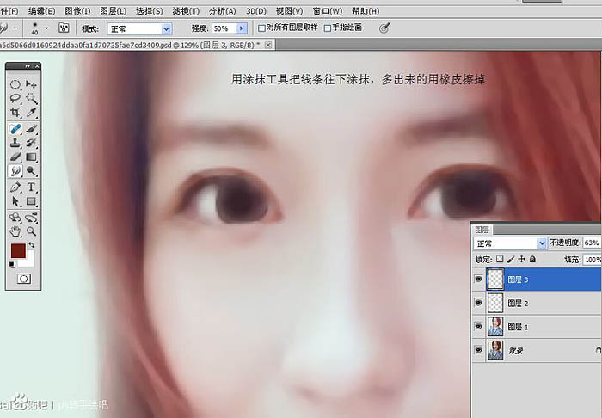This screenshot has width=602, height=418.
Task: Enable 手指绘画 checkbox
Action: (328, 28)
